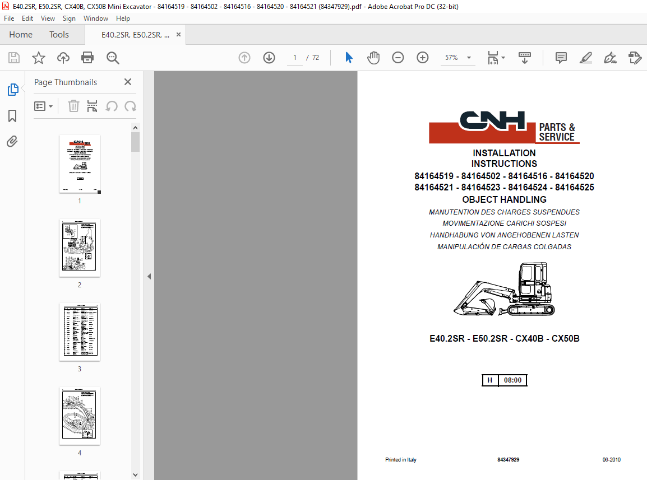Click the OBJECT HANDLING heading

tap(504, 199)
